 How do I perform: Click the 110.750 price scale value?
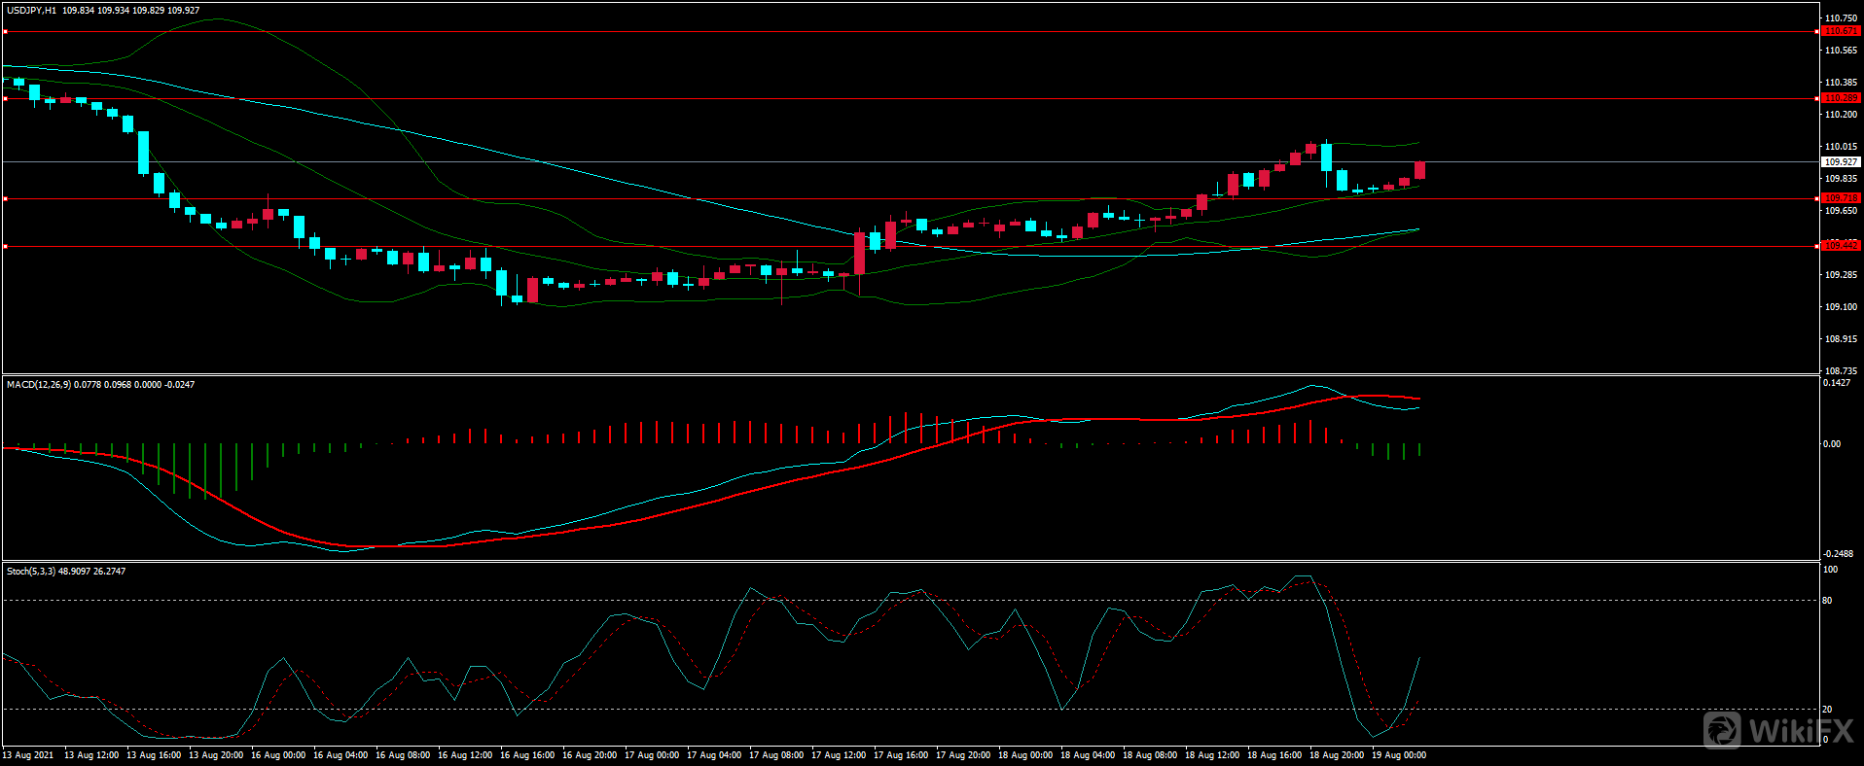point(1840,18)
